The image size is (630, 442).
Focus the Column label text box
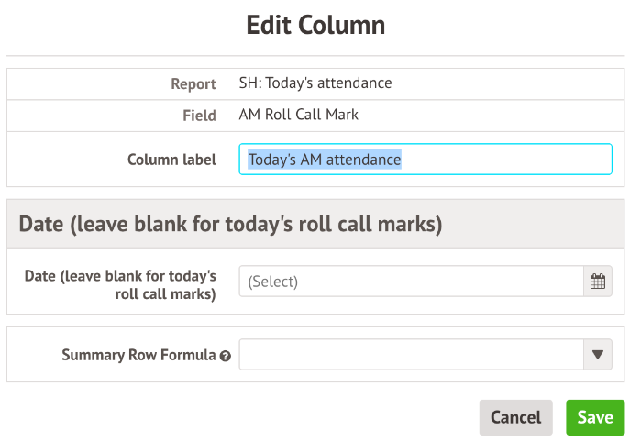click(x=426, y=160)
